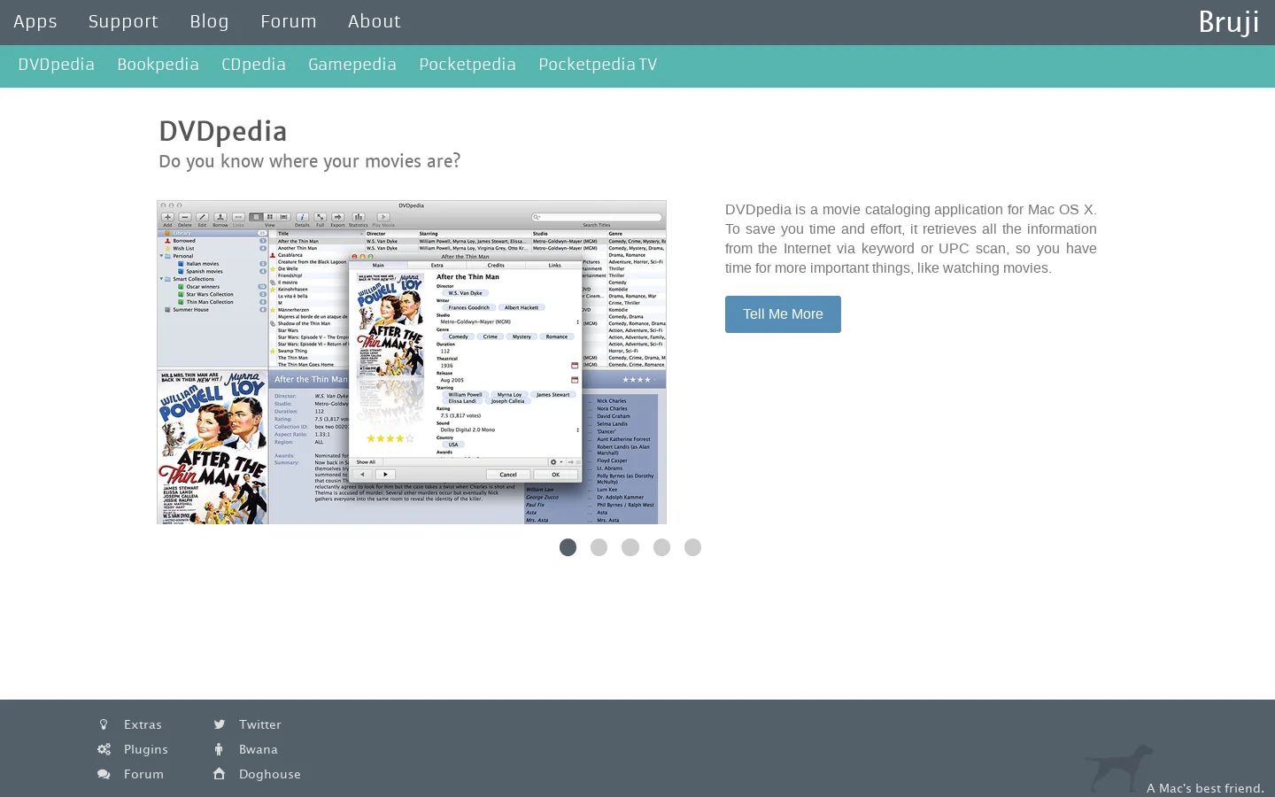Go to the Blog page
Screen dimensions: 1275x797
(209, 21)
